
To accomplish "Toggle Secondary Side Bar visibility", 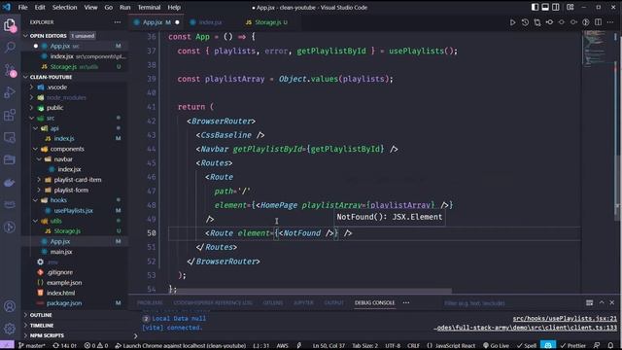I will click(x=556, y=7).
